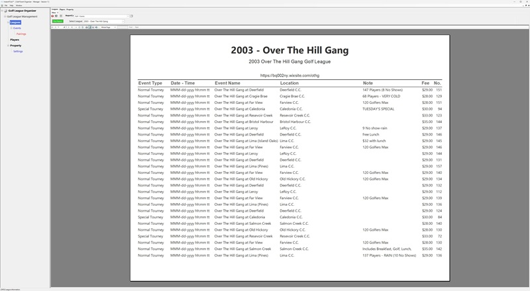Open the File menu
The width and height of the screenshot is (530, 291).
click(x=6, y=5)
